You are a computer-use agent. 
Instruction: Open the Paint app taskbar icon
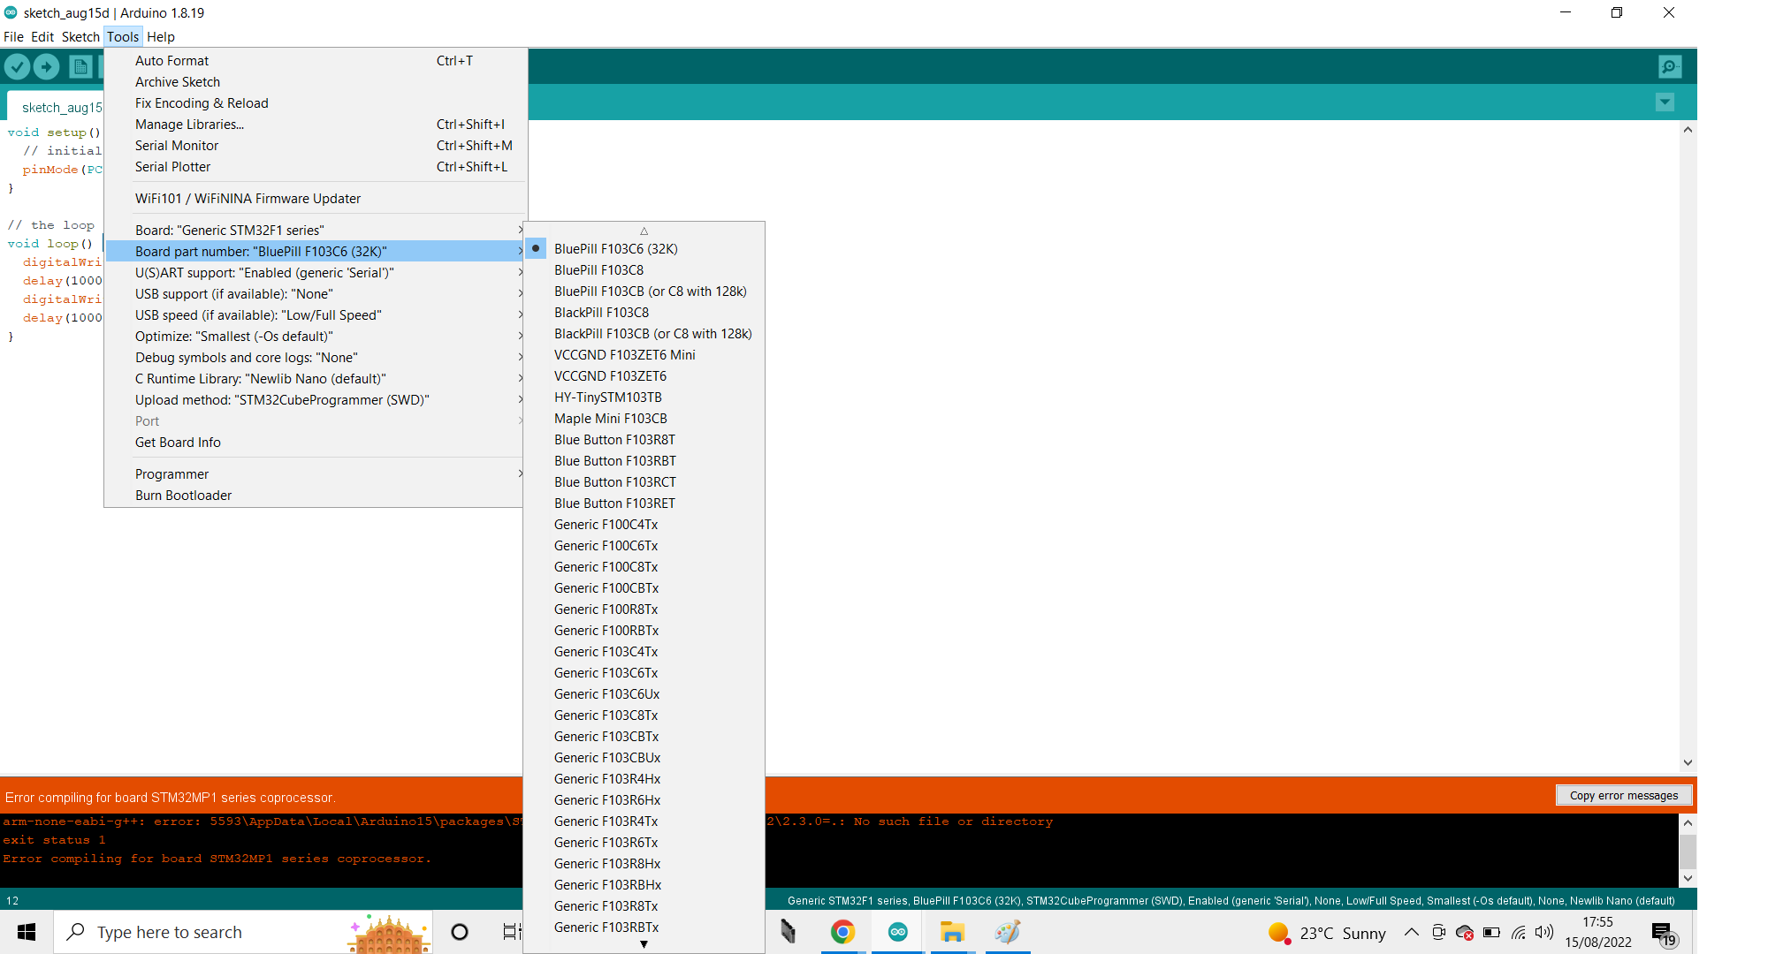(1007, 932)
